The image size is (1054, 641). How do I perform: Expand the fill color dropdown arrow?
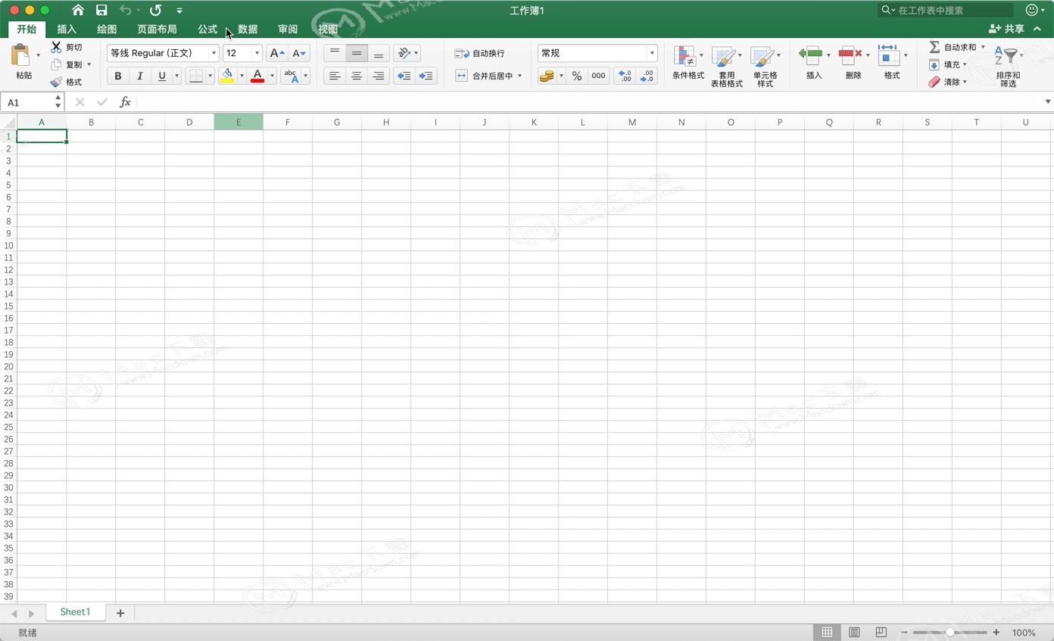[x=242, y=76]
